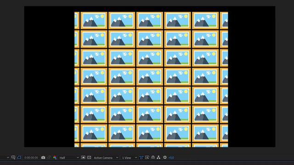Click the +0.0 exposure value
The width and height of the screenshot is (294, 165).
(x=171, y=158)
